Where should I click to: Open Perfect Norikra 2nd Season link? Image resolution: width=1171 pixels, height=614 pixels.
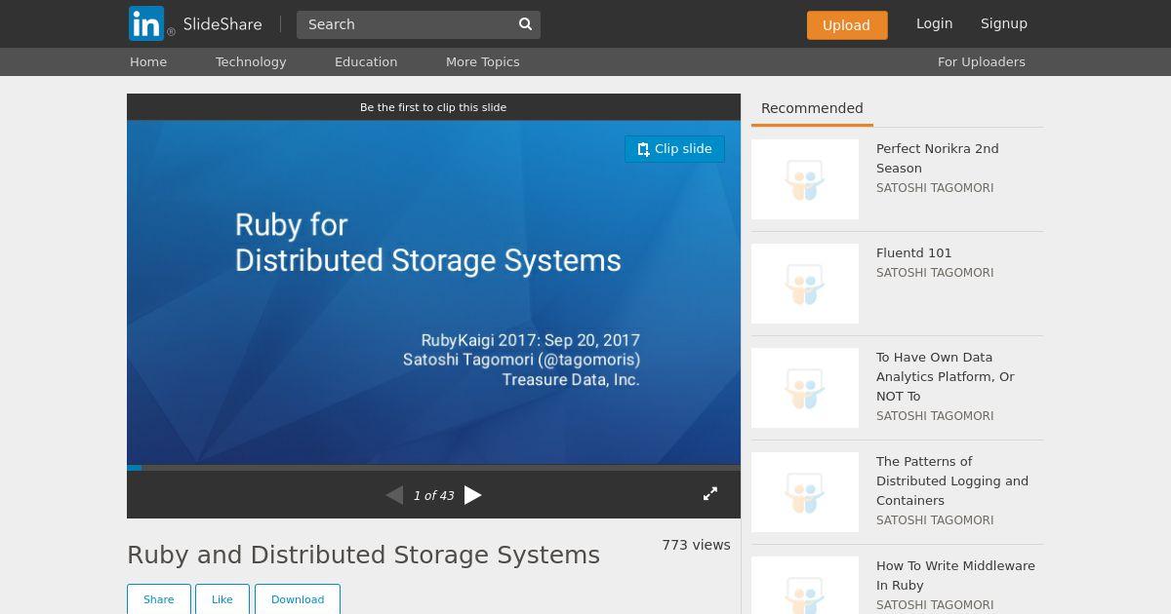937,158
